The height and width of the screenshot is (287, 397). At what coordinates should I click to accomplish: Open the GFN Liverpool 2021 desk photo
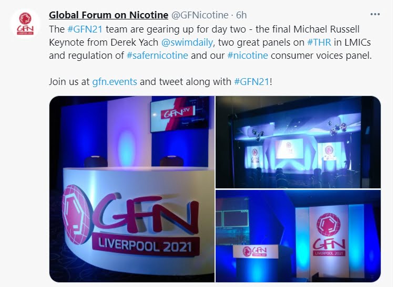[132, 189]
